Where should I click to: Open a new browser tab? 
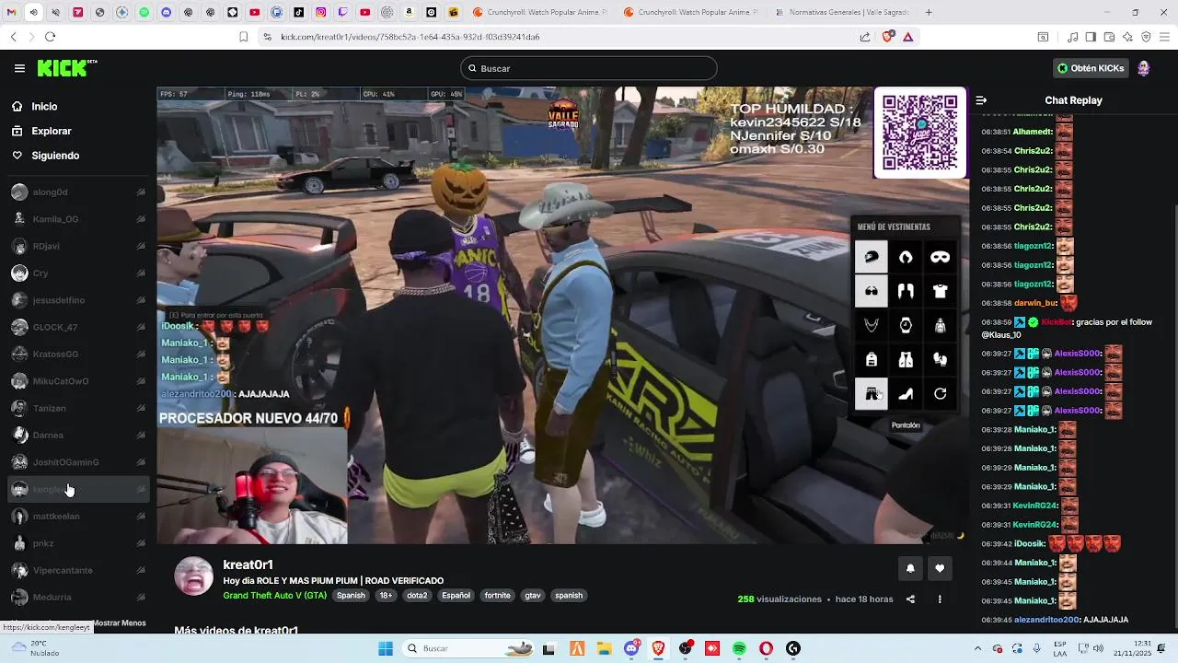[929, 12]
